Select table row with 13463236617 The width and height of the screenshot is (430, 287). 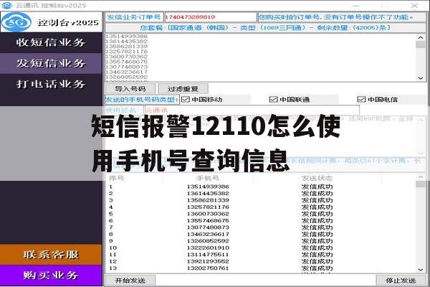point(261,235)
